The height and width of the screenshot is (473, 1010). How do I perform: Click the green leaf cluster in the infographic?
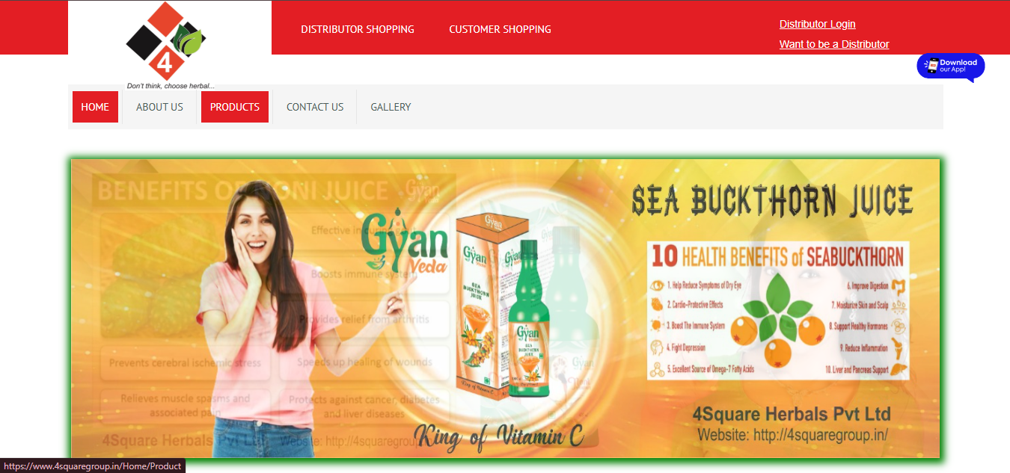click(x=778, y=308)
